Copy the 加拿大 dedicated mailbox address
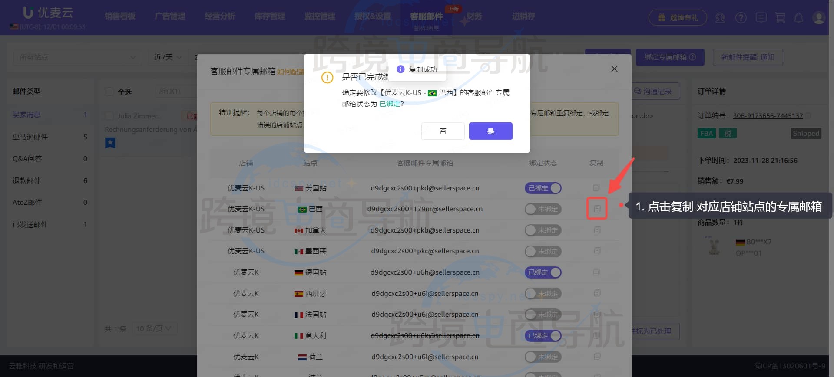This screenshot has height=377, width=834. (597, 230)
